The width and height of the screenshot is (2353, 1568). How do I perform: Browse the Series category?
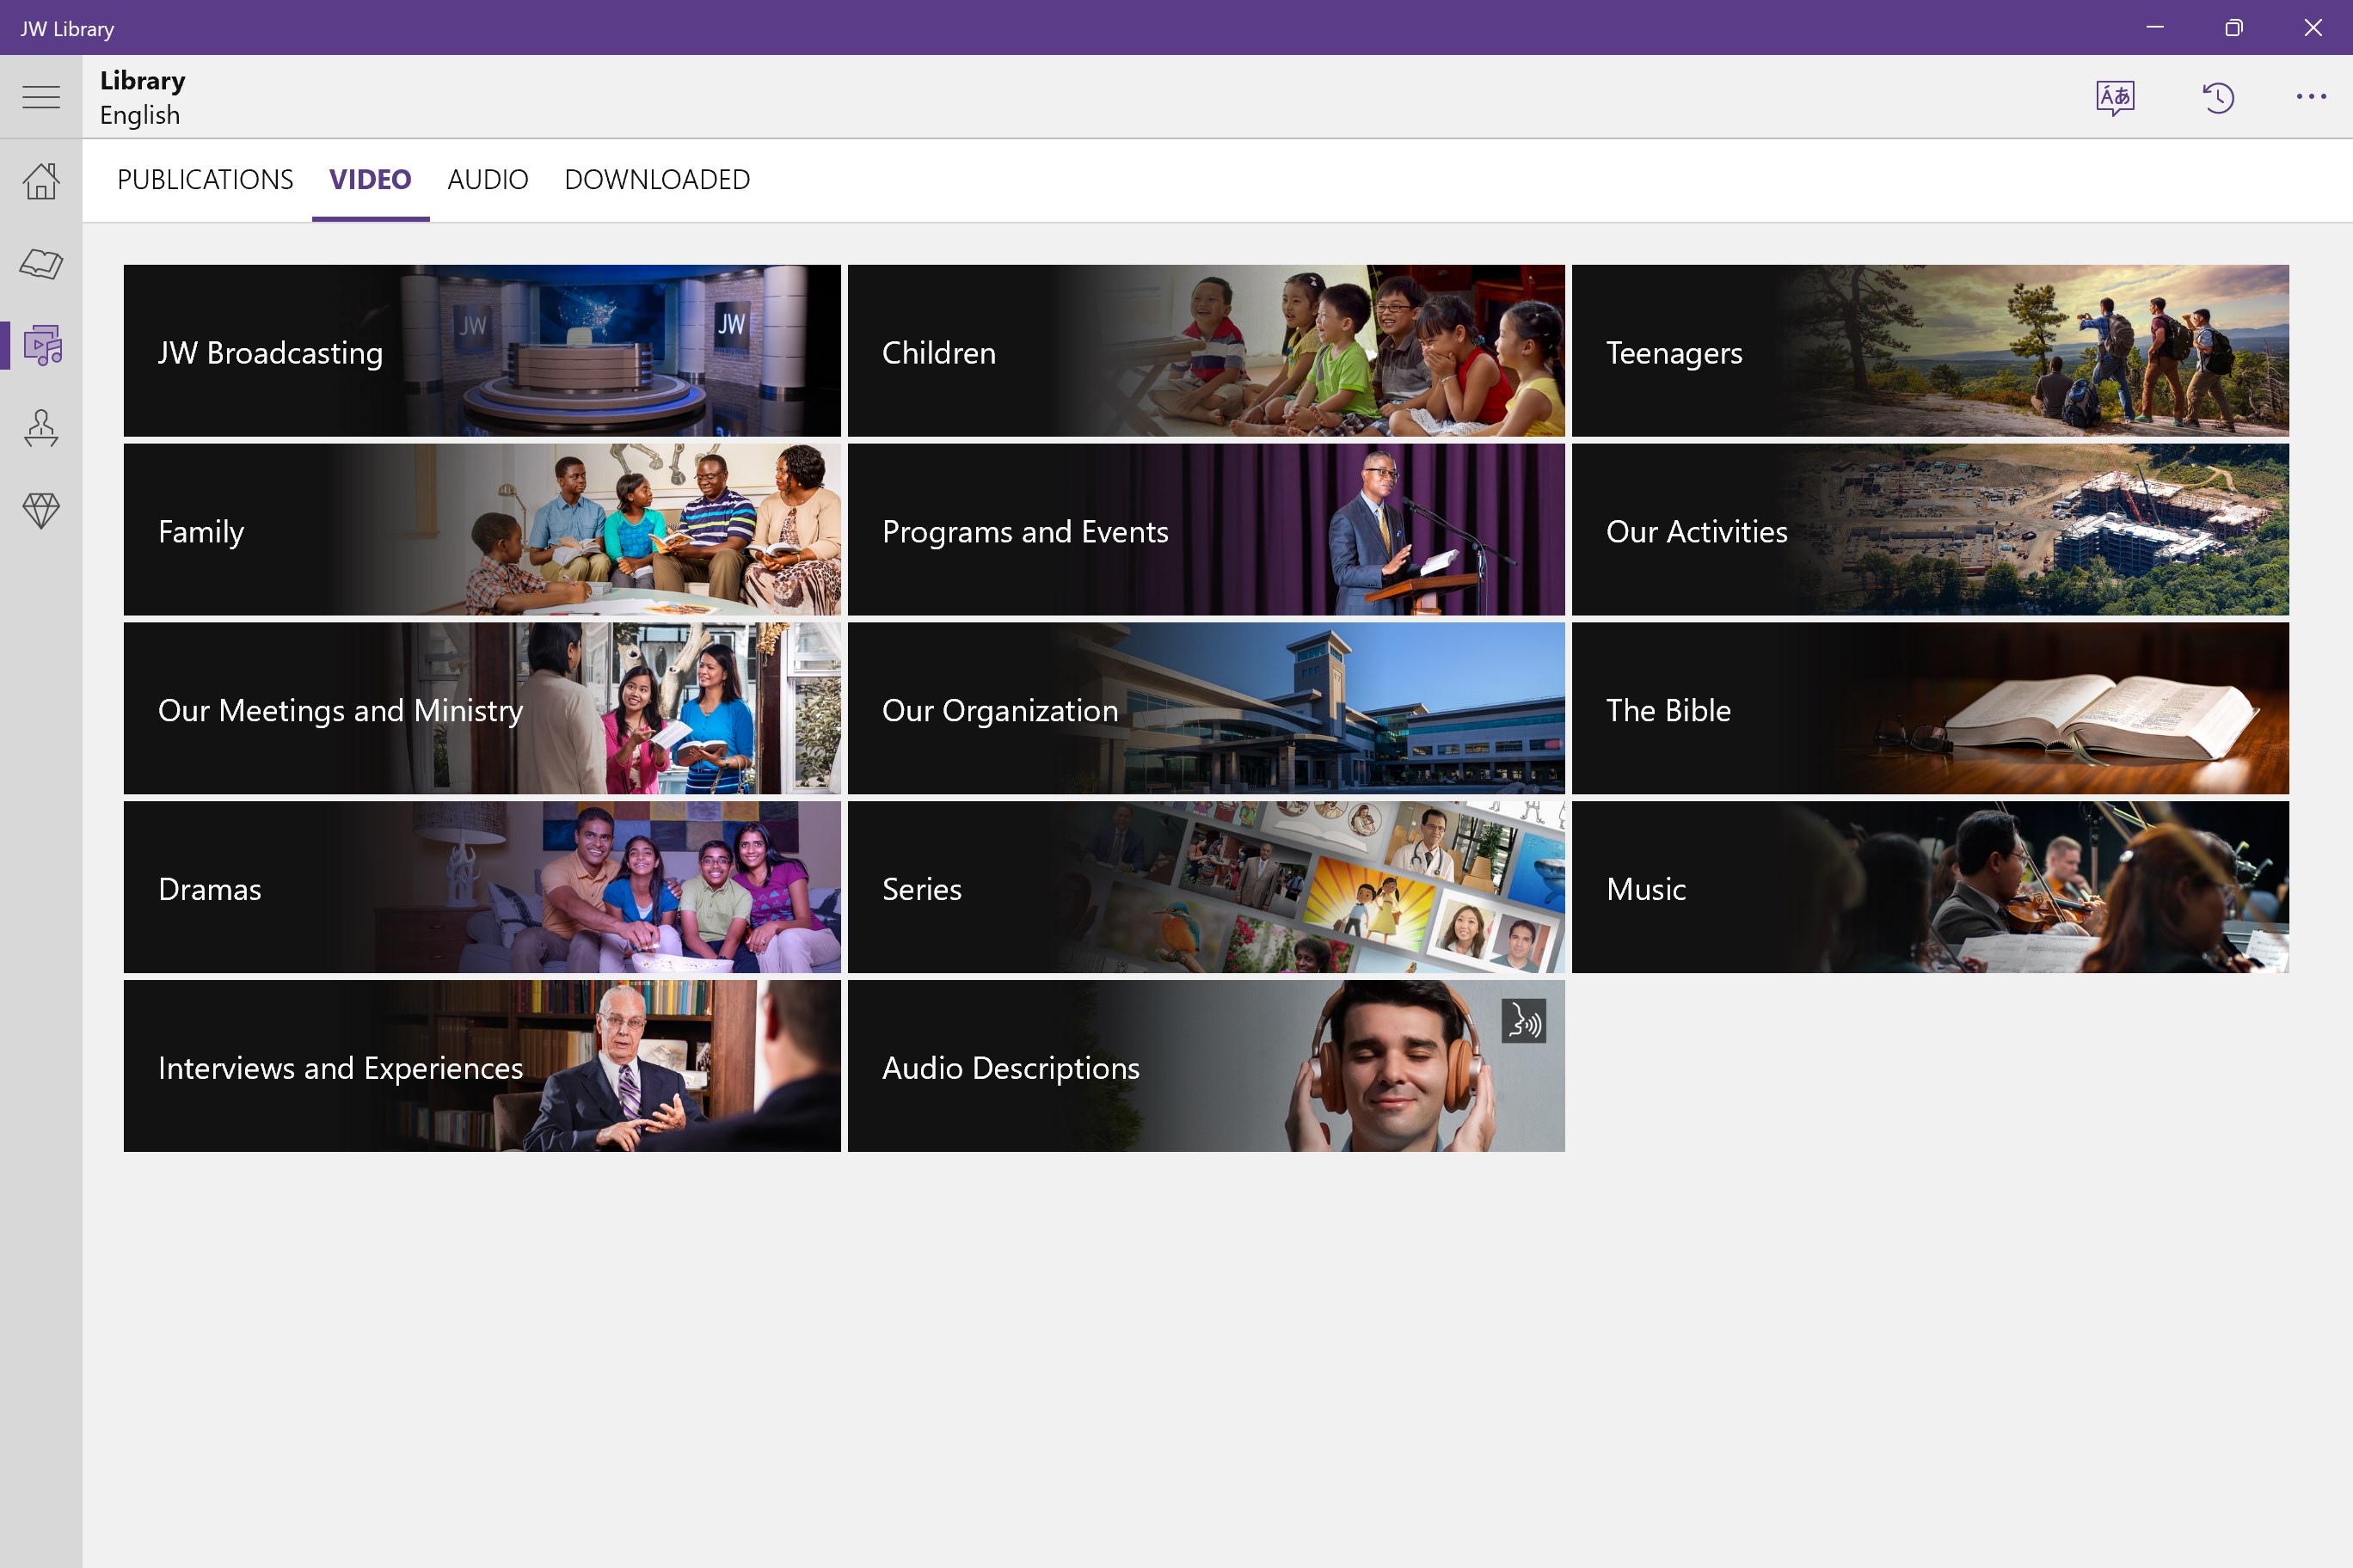(x=1206, y=888)
